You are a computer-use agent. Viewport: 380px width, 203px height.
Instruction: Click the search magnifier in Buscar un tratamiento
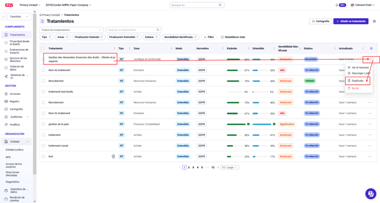[158, 30]
